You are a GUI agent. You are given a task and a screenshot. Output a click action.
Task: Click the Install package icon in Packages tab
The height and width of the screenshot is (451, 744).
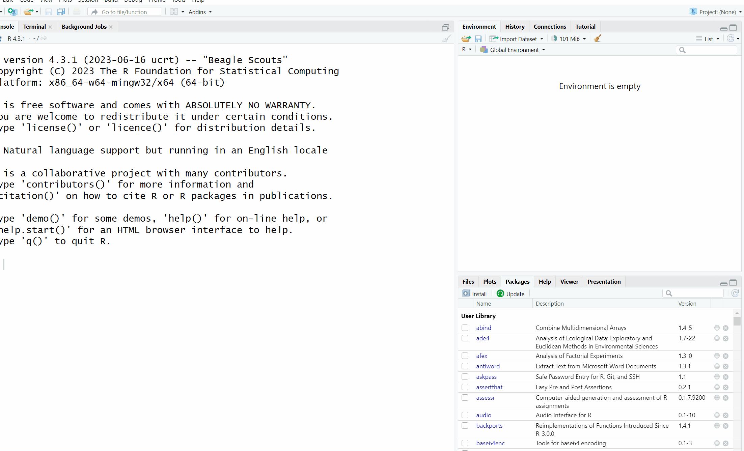[467, 293]
